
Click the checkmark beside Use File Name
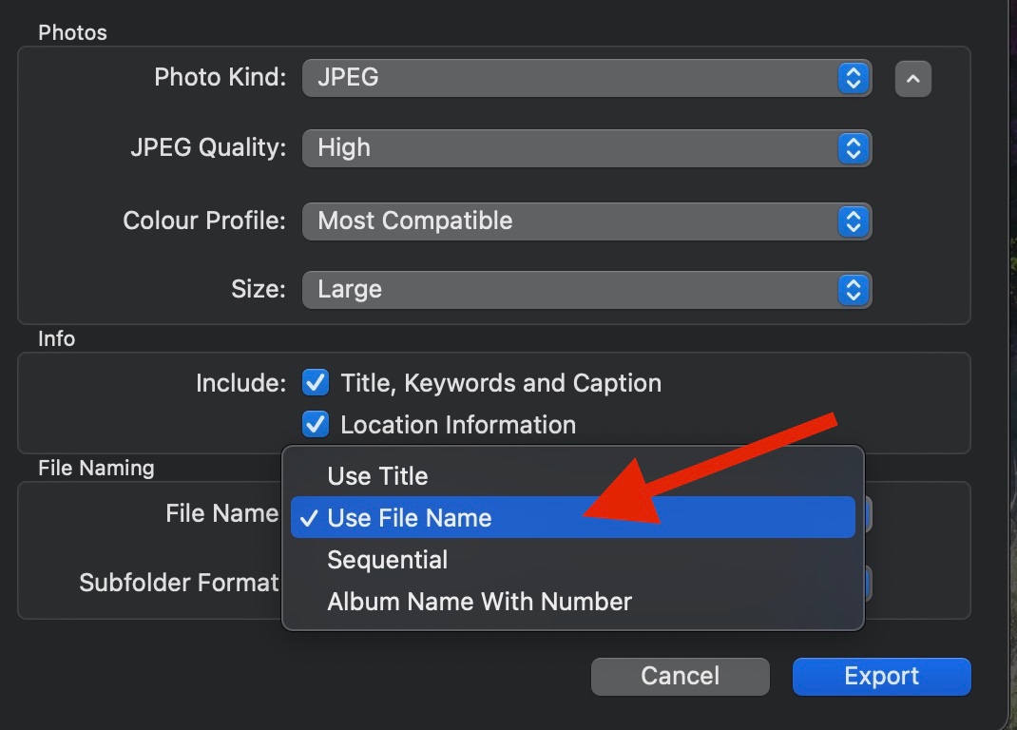[308, 518]
